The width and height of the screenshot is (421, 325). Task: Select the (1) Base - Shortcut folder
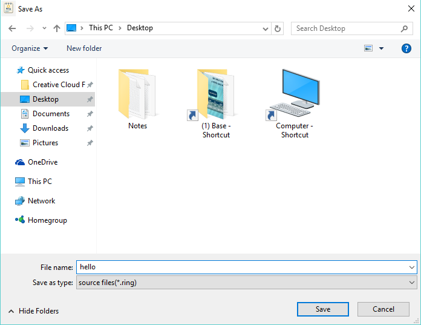click(x=215, y=97)
